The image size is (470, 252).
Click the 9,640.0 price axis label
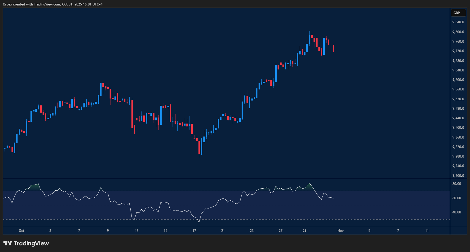point(458,70)
